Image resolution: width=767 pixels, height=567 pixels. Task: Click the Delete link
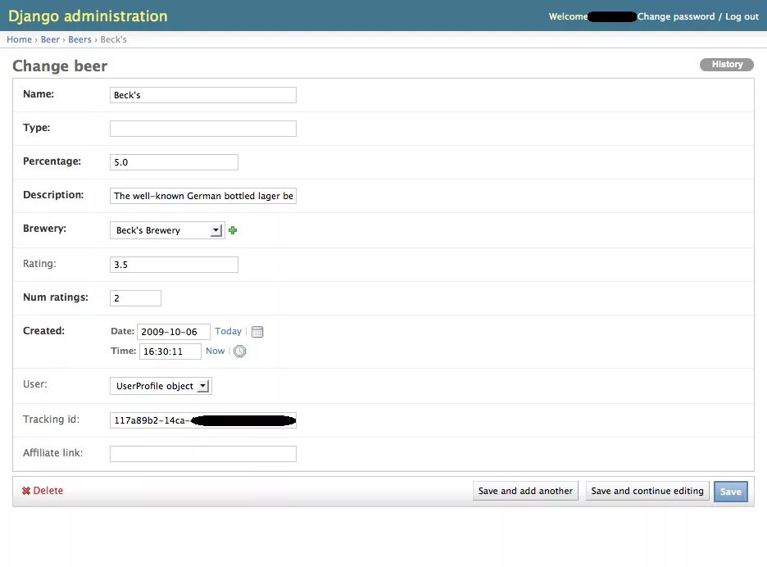point(48,491)
